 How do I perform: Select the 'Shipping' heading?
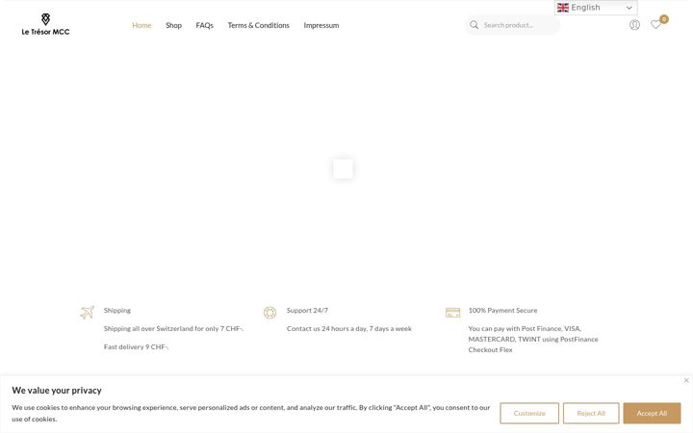[x=117, y=310]
